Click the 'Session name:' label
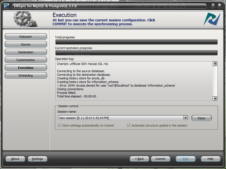The height and width of the screenshot is (169, 226). coord(67,112)
